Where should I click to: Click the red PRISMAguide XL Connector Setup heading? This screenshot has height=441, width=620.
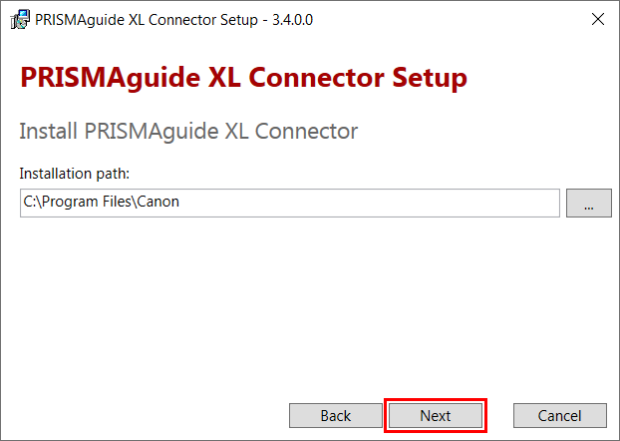(243, 78)
